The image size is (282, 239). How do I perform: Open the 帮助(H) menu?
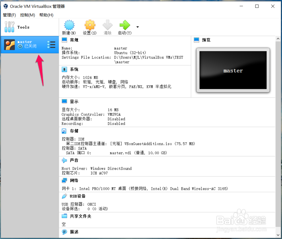pyautogui.click(x=47, y=15)
